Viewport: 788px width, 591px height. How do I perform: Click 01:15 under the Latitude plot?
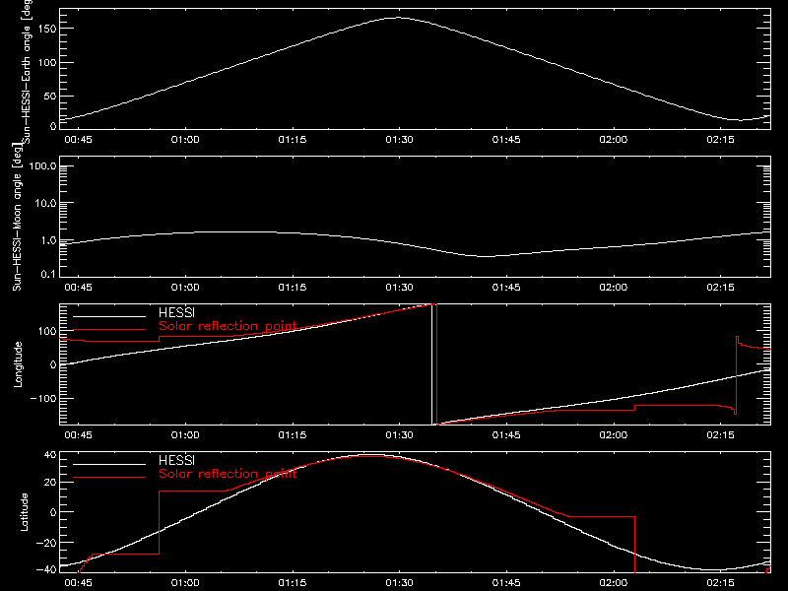[293, 583]
